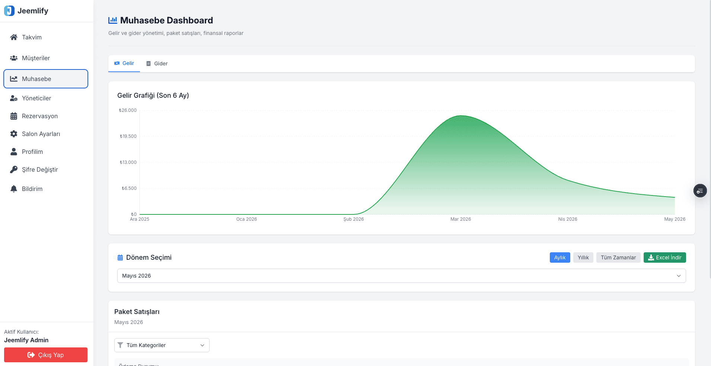711x366 pixels.
Task: Click the Bildirim bell icon
Action: point(14,189)
